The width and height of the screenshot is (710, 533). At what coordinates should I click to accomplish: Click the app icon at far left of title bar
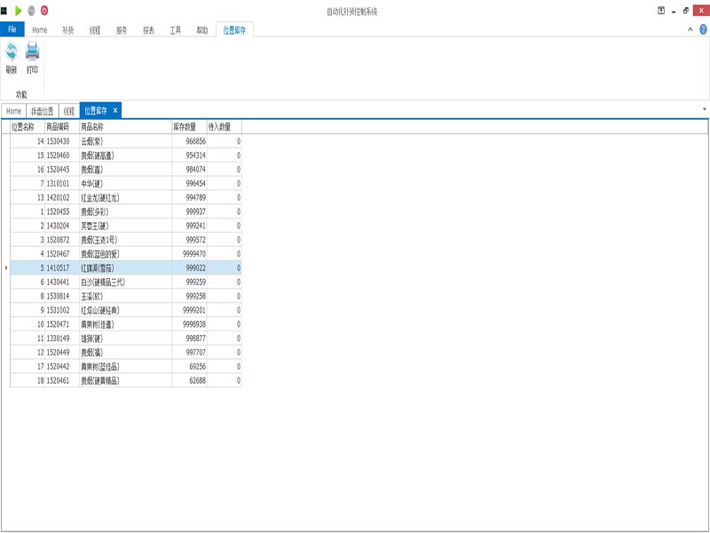[4, 11]
